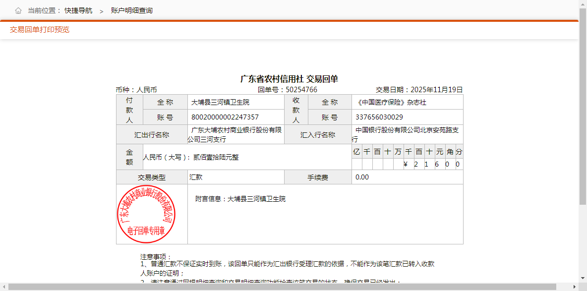This screenshot has height=291, width=587.
Task: Go to 账户明细查询 breadcrumb
Action: click(132, 10)
